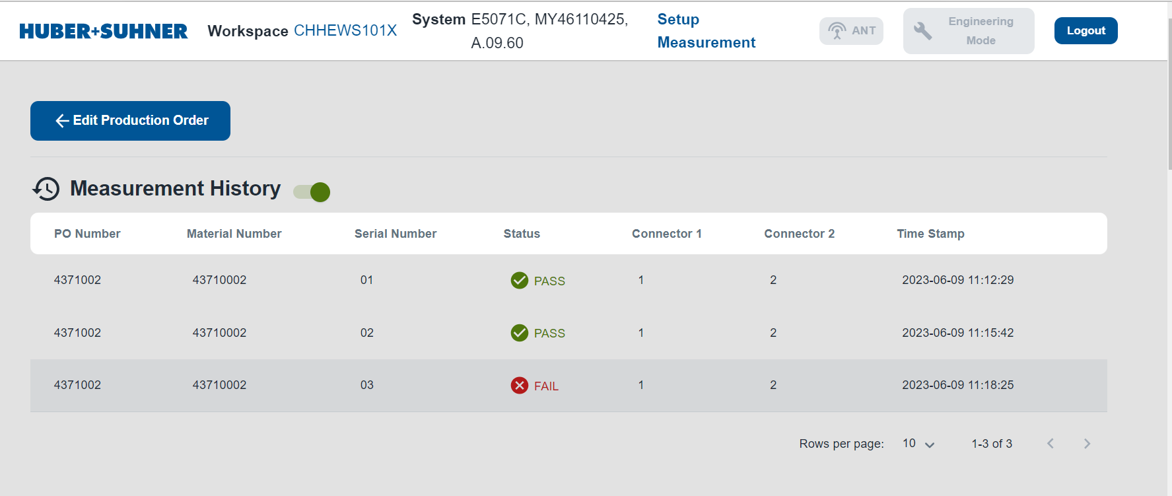This screenshot has width=1172, height=496.
Task: Sort by the Time Stamp column header
Action: (930, 234)
